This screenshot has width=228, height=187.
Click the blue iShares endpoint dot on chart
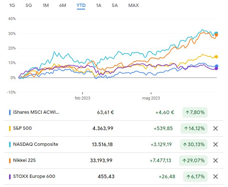[x=217, y=66]
